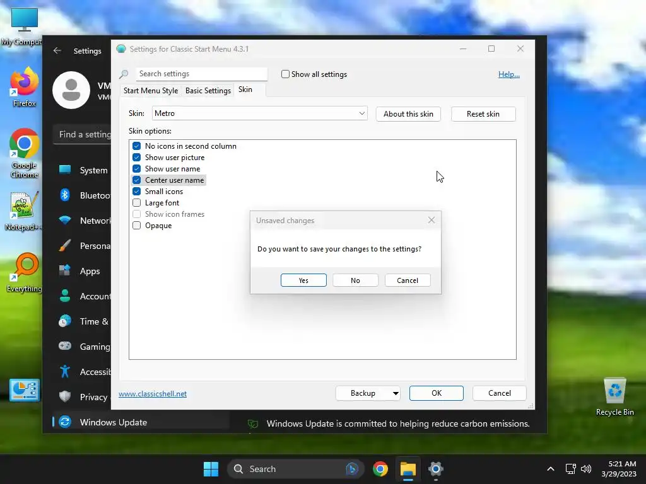Viewport: 646px width, 484px height.
Task: Enable Show all settings checkbox
Action: pos(285,74)
